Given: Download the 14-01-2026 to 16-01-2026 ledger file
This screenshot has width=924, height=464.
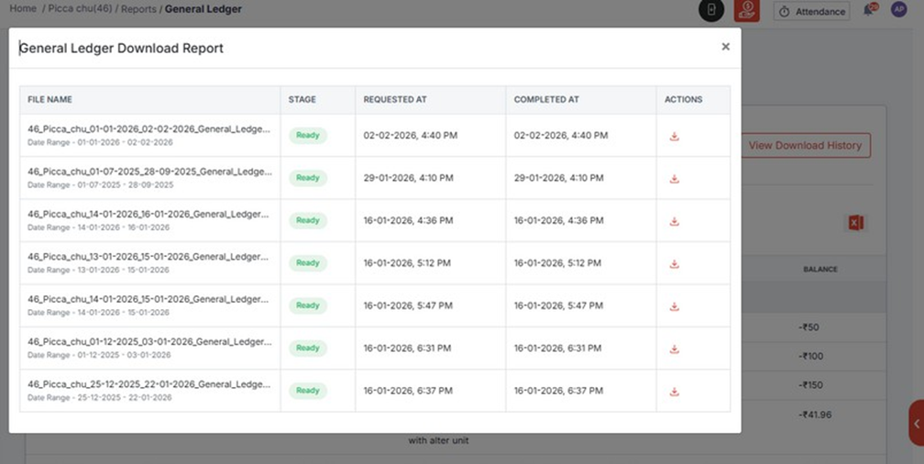Looking at the screenshot, I should coord(674,221).
